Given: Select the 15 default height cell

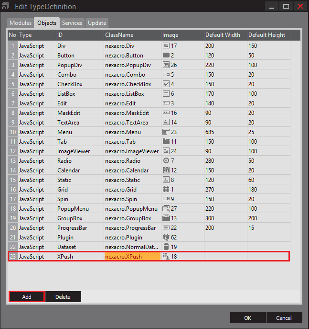Looking at the screenshot, I should pyautogui.click(x=268, y=228).
